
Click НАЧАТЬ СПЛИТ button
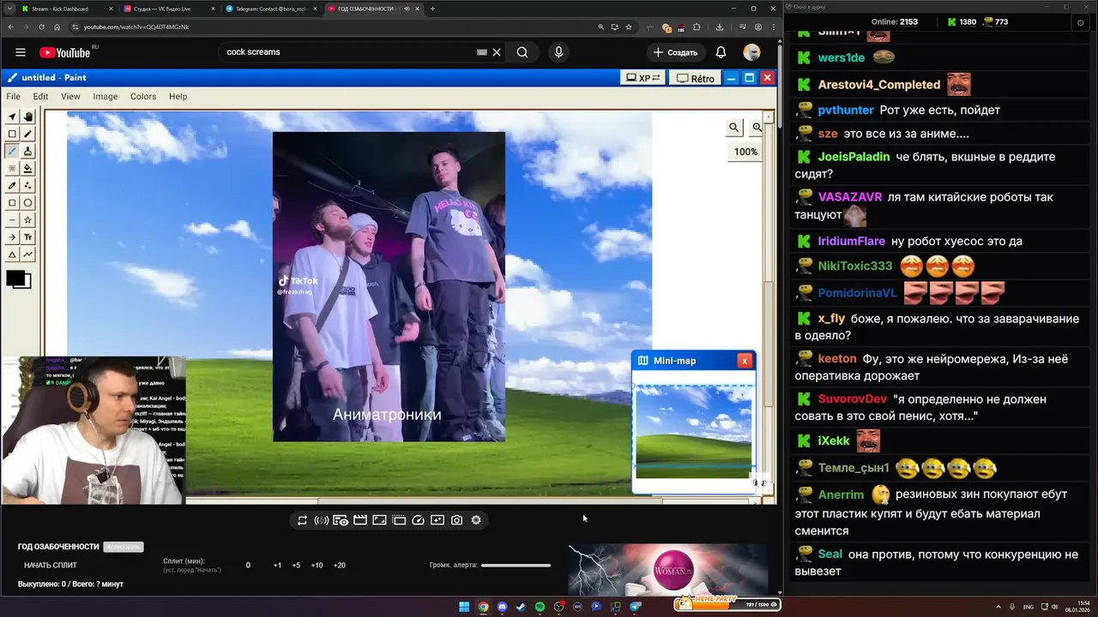[x=51, y=566]
